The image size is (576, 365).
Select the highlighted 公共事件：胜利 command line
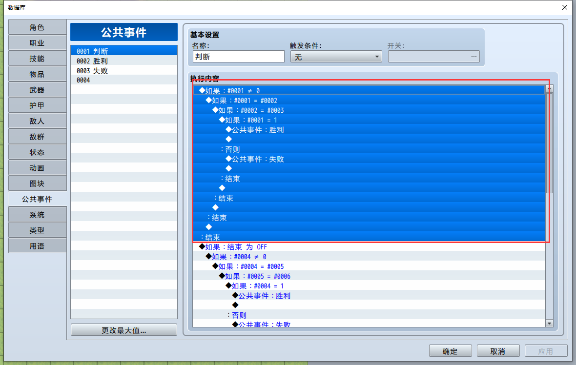tap(369, 130)
